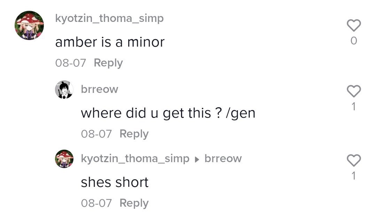
Task: Click the like count under brreow's heart
Action: (354, 106)
